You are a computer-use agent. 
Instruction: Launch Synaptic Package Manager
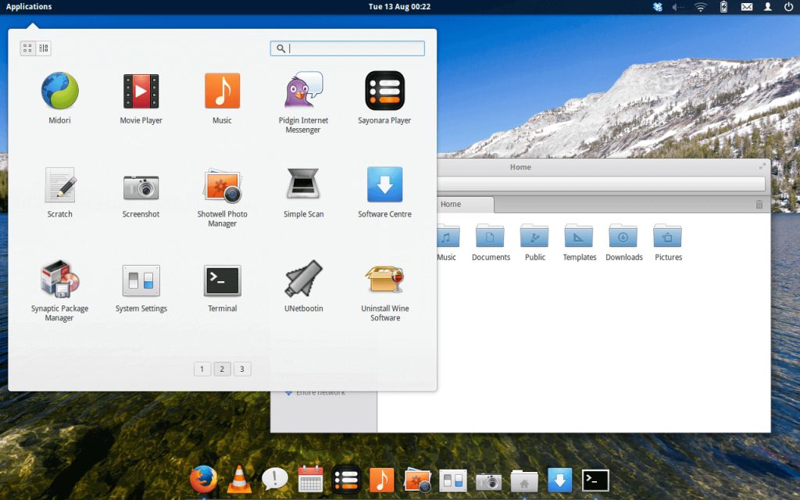point(59,279)
